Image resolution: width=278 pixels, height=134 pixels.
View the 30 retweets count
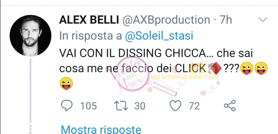pos(140,106)
